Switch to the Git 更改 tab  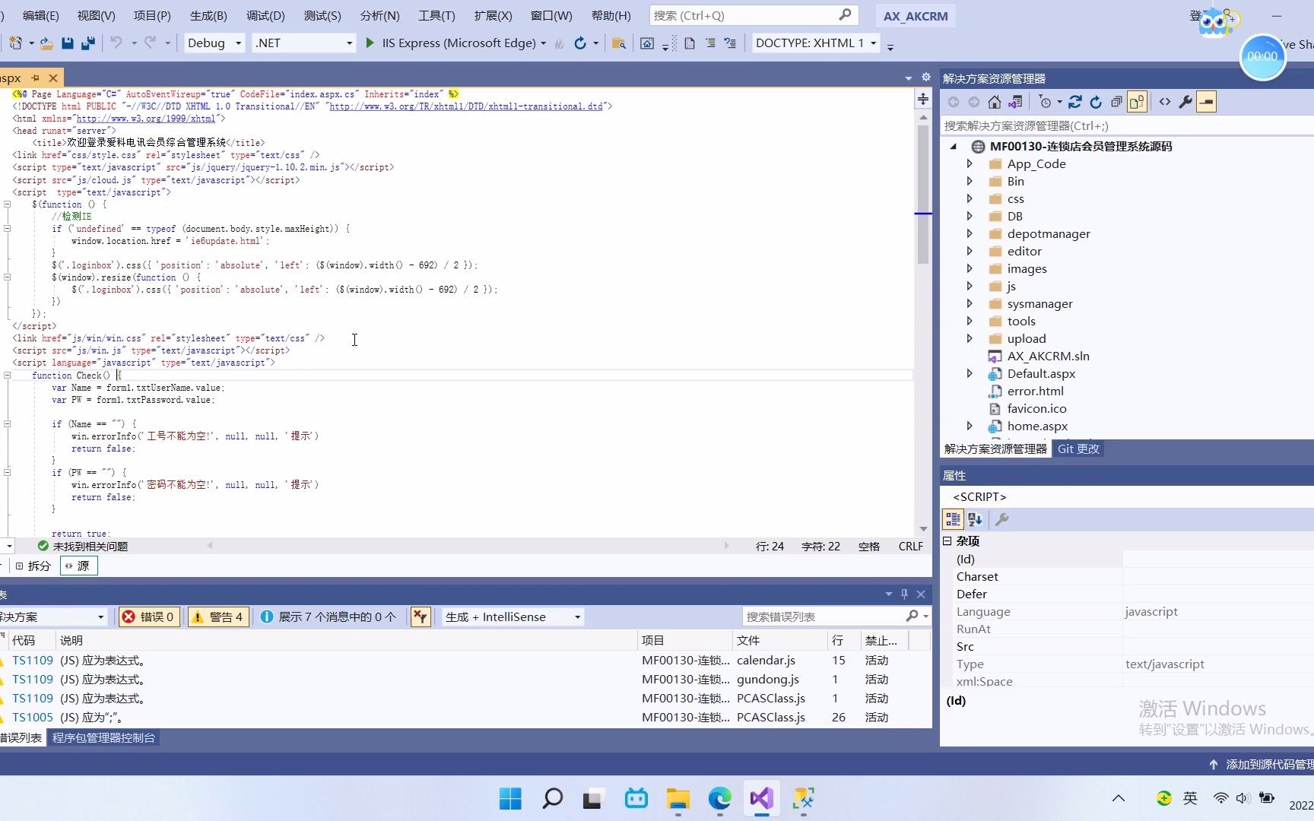point(1078,449)
